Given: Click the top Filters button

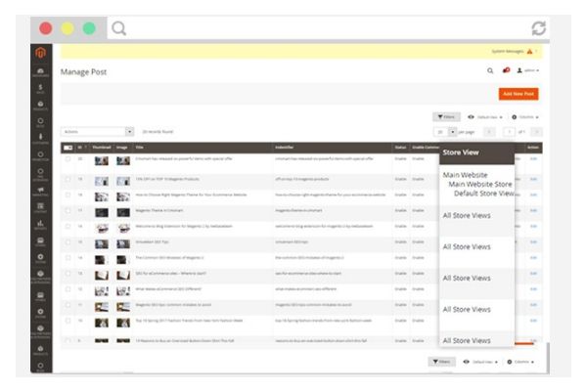Looking at the screenshot, I should [x=445, y=116].
